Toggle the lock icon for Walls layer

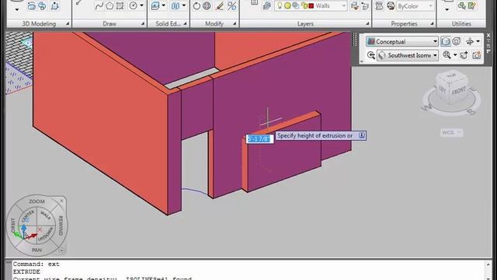[x=304, y=5]
